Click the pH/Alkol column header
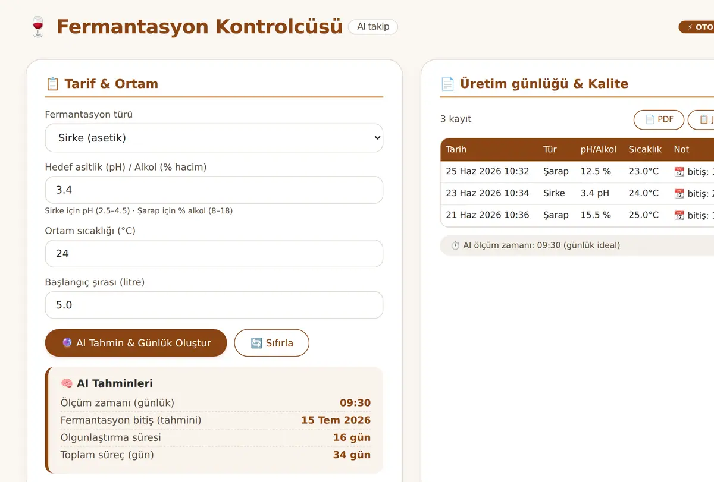The width and height of the screenshot is (714, 482). point(599,150)
